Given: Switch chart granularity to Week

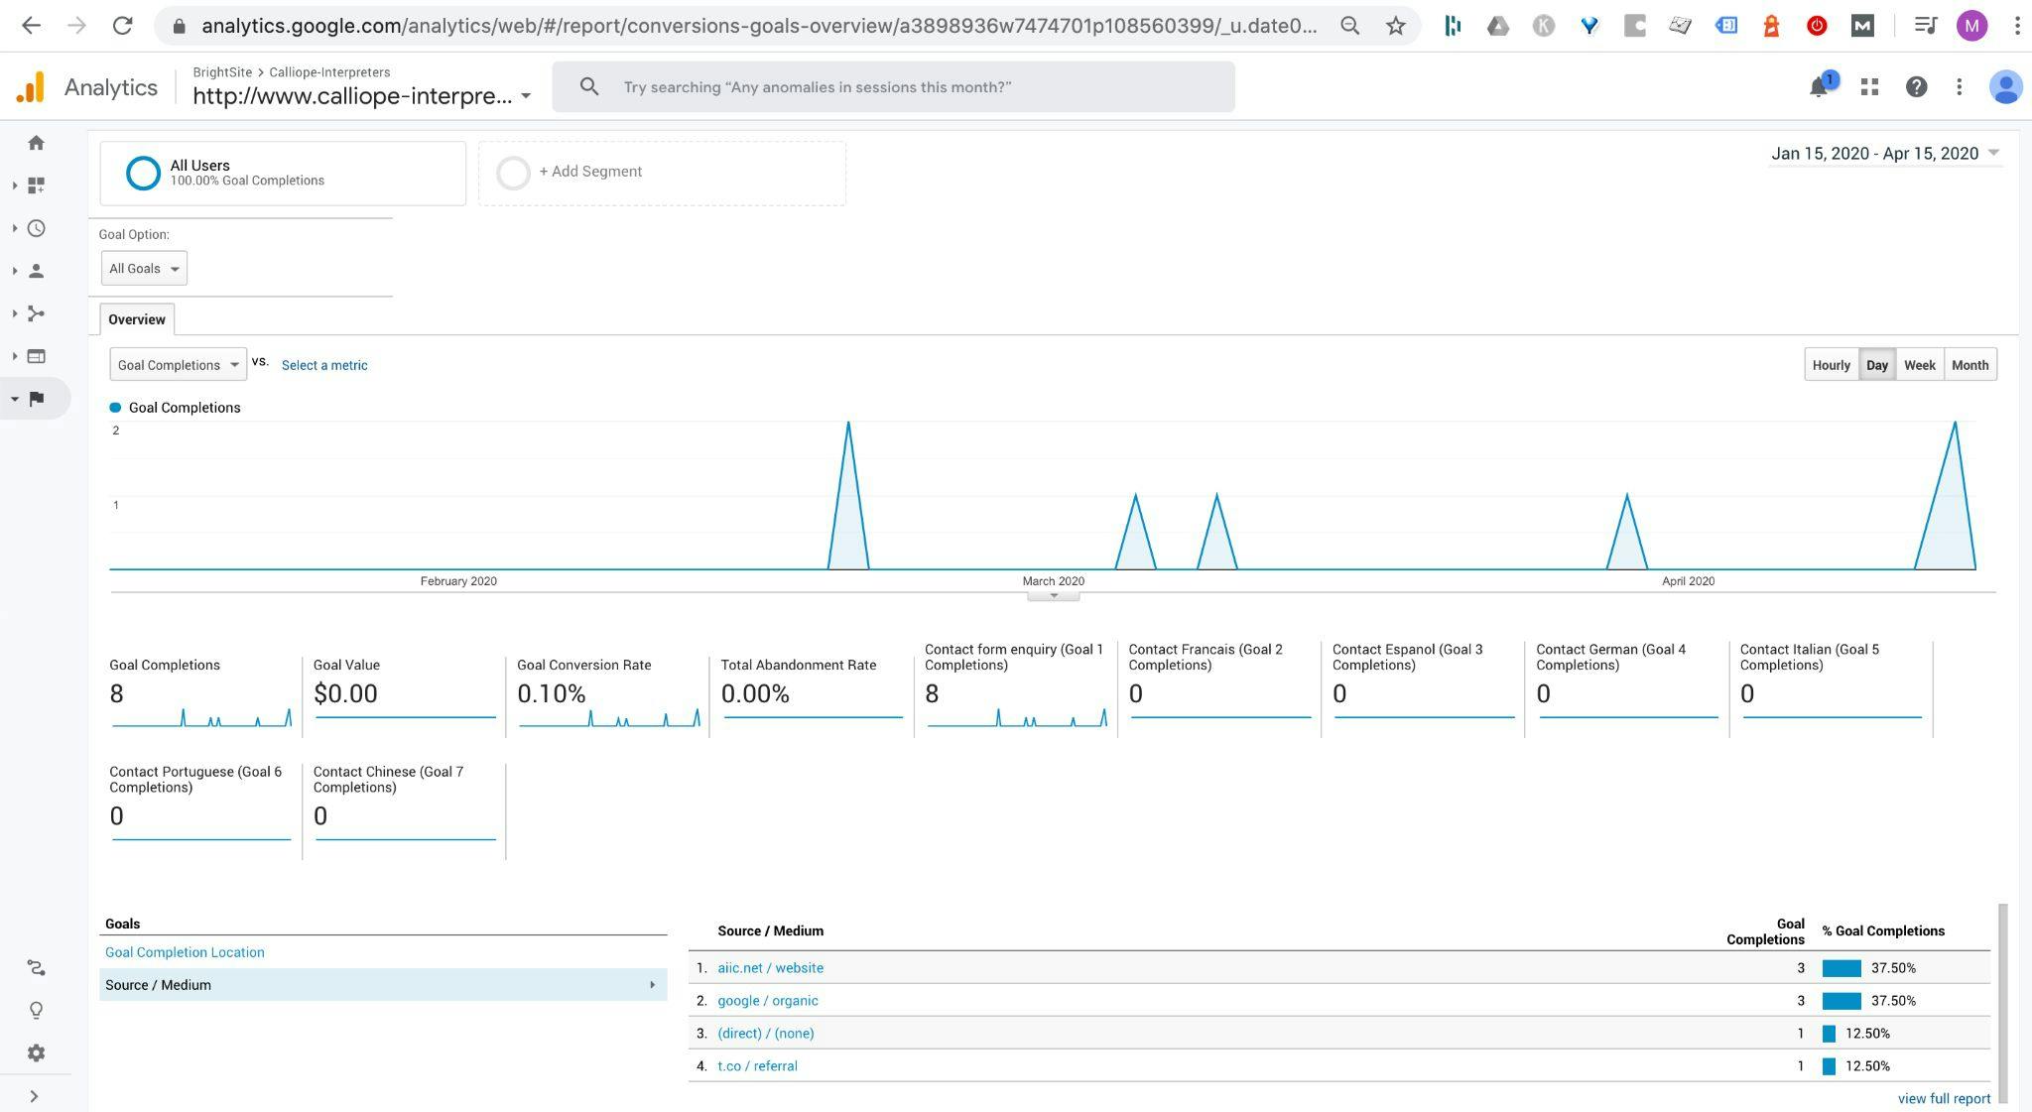Looking at the screenshot, I should pos(1920,365).
